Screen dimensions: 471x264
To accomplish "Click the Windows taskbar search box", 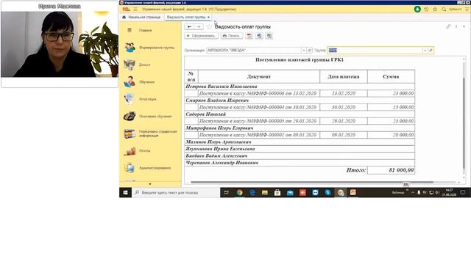I will click(176, 193).
